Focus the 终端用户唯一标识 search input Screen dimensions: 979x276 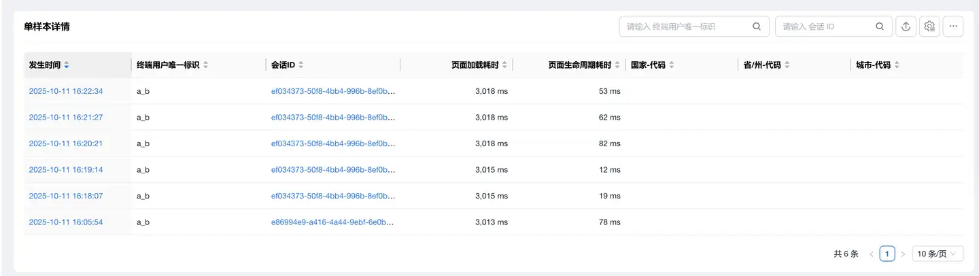coord(687,27)
